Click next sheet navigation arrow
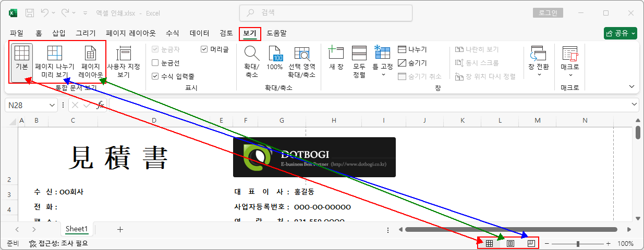The height and width of the screenshot is (250, 644). pyautogui.click(x=33, y=229)
